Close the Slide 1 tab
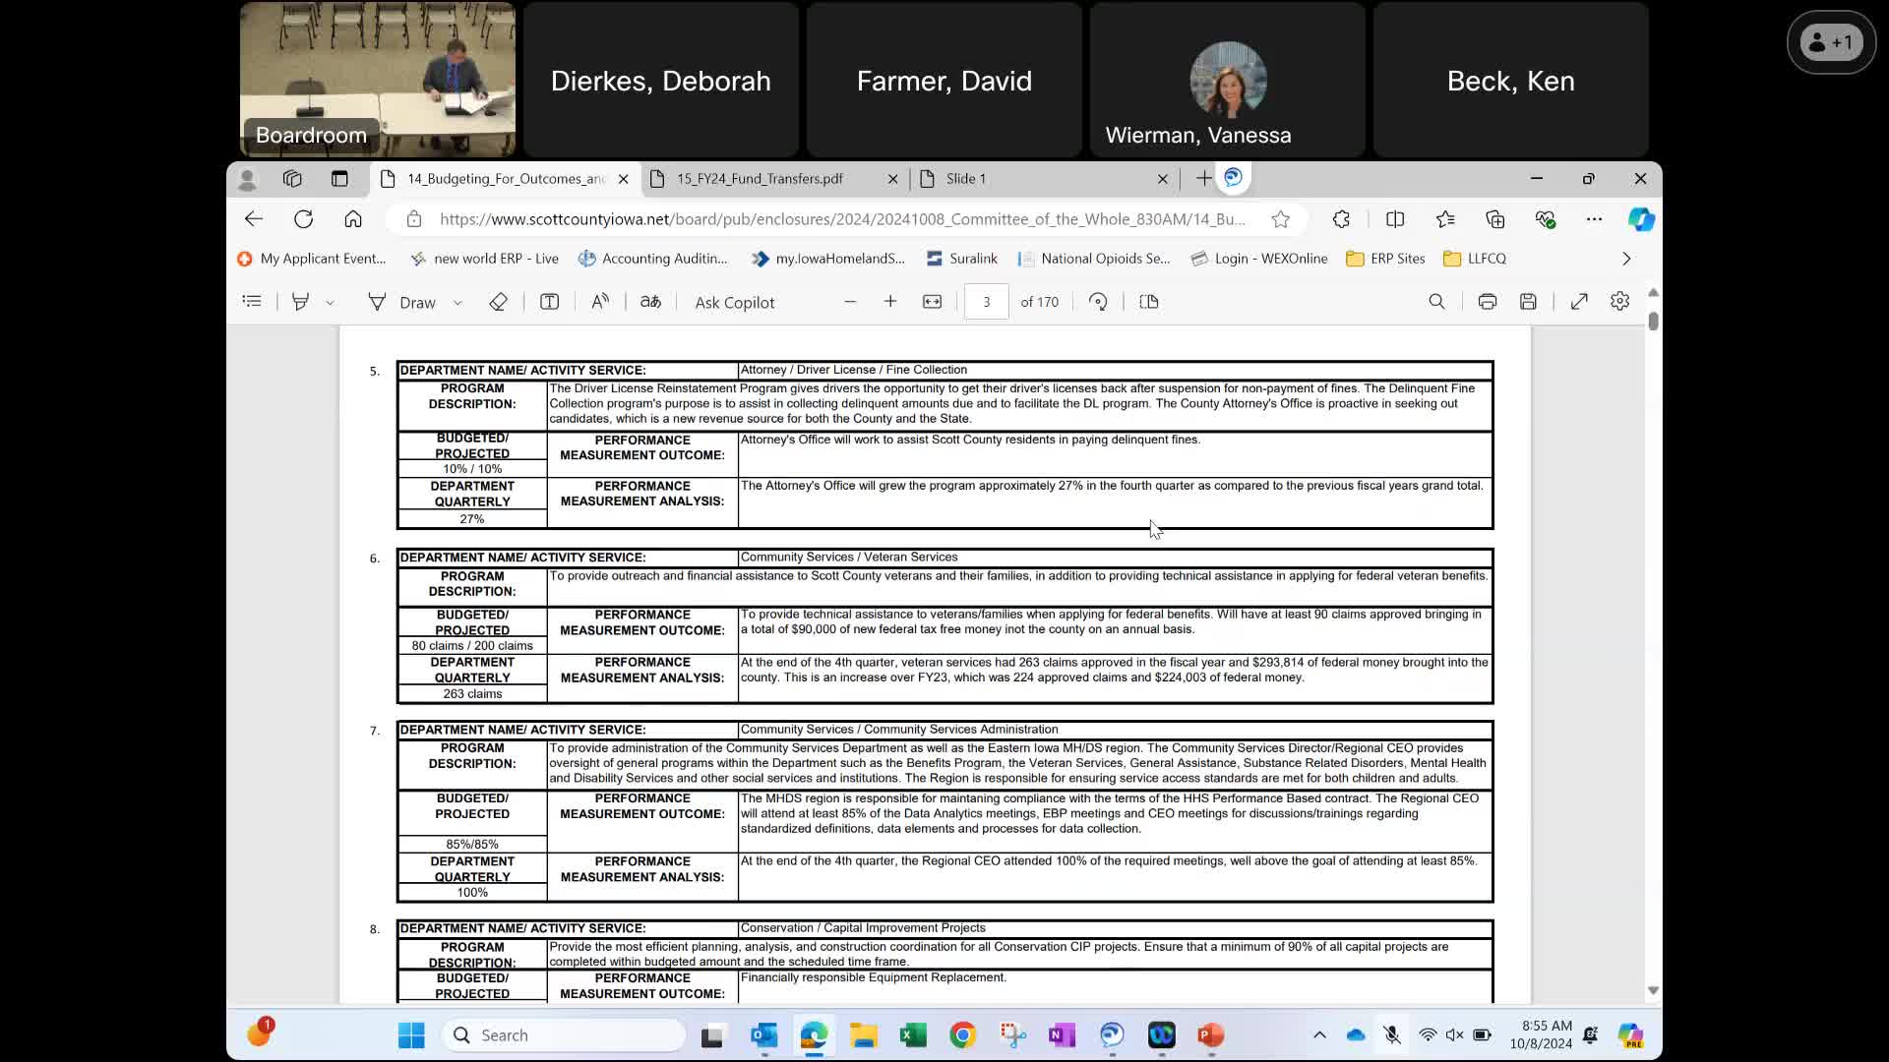The width and height of the screenshot is (1889, 1062). [x=1162, y=179]
